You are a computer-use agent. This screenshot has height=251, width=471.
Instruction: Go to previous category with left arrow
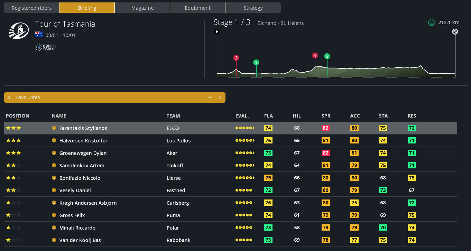[10, 97]
